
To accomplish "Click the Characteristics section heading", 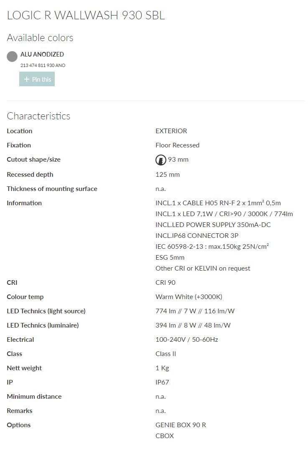I will coord(38,116).
